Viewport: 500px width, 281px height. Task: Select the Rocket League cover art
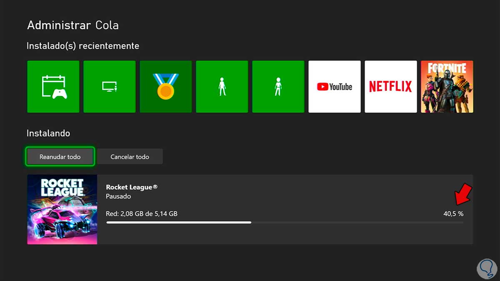62,209
